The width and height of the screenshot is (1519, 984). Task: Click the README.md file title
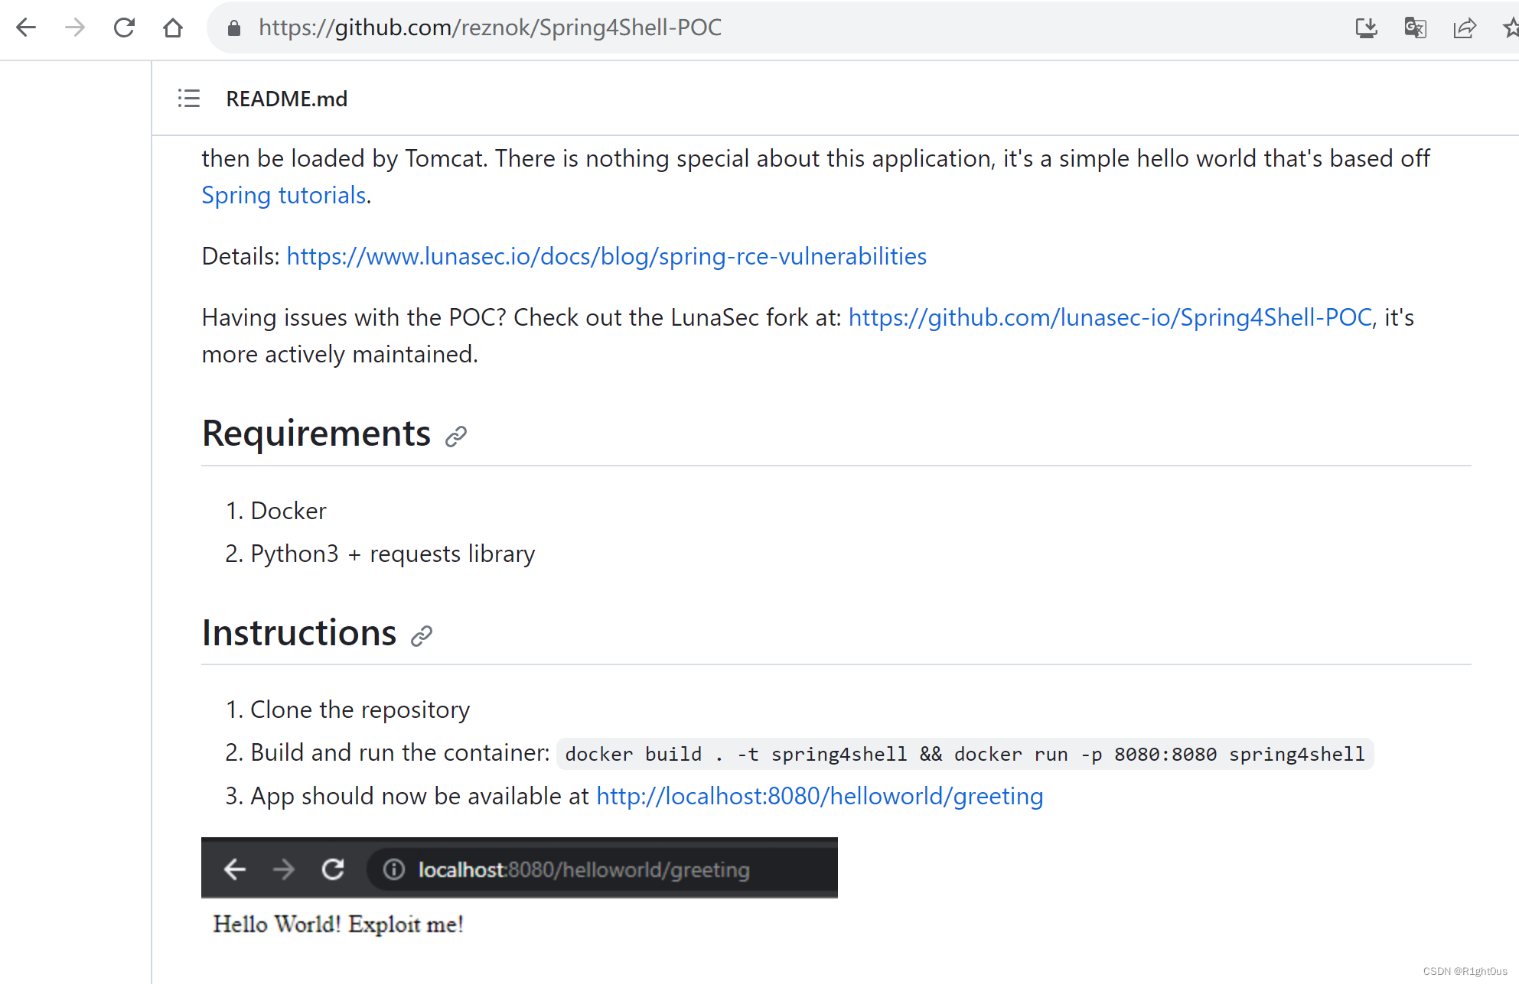click(287, 99)
